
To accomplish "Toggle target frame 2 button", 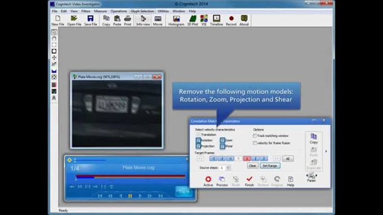I will (255, 159).
